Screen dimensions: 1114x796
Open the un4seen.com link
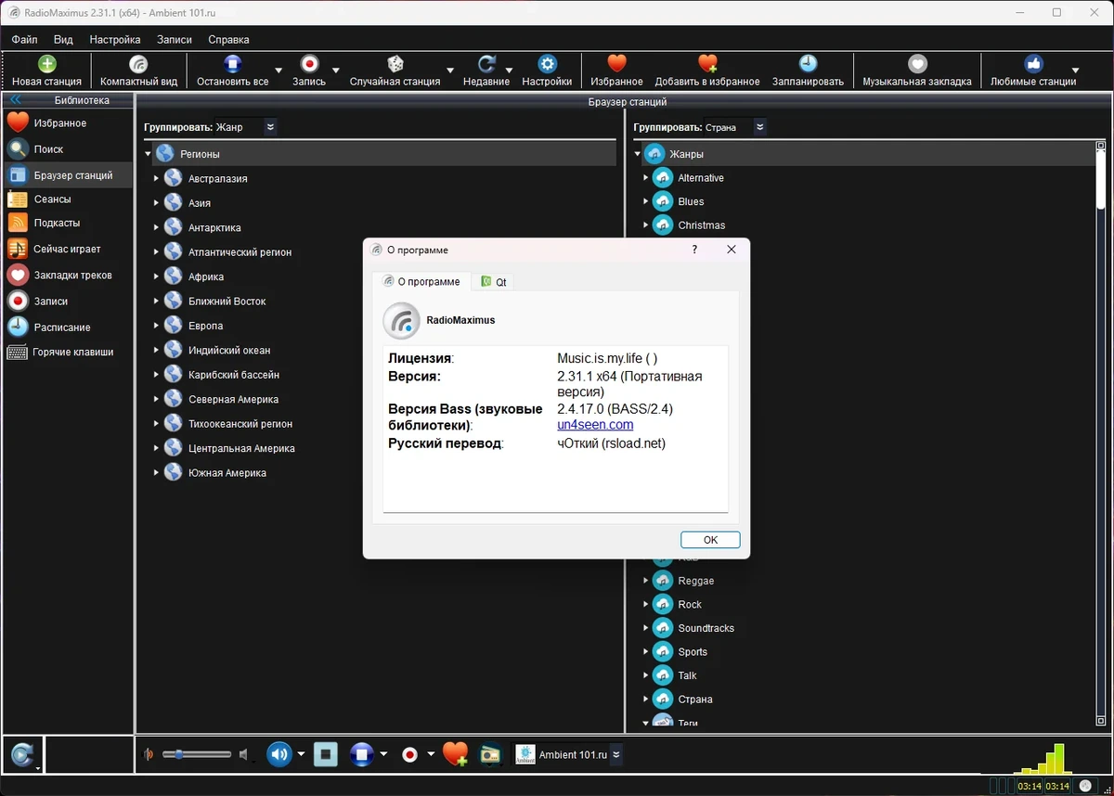595,424
